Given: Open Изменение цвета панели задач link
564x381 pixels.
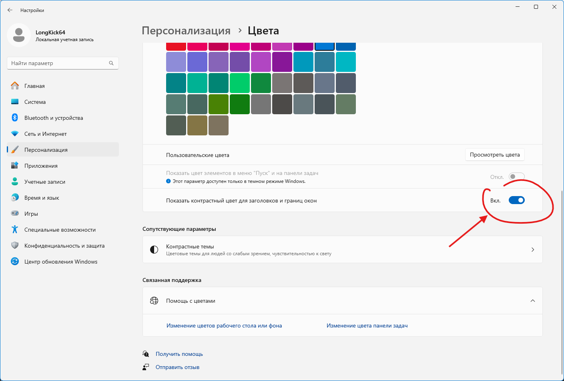Looking at the screenshot, I should point(367,325).
